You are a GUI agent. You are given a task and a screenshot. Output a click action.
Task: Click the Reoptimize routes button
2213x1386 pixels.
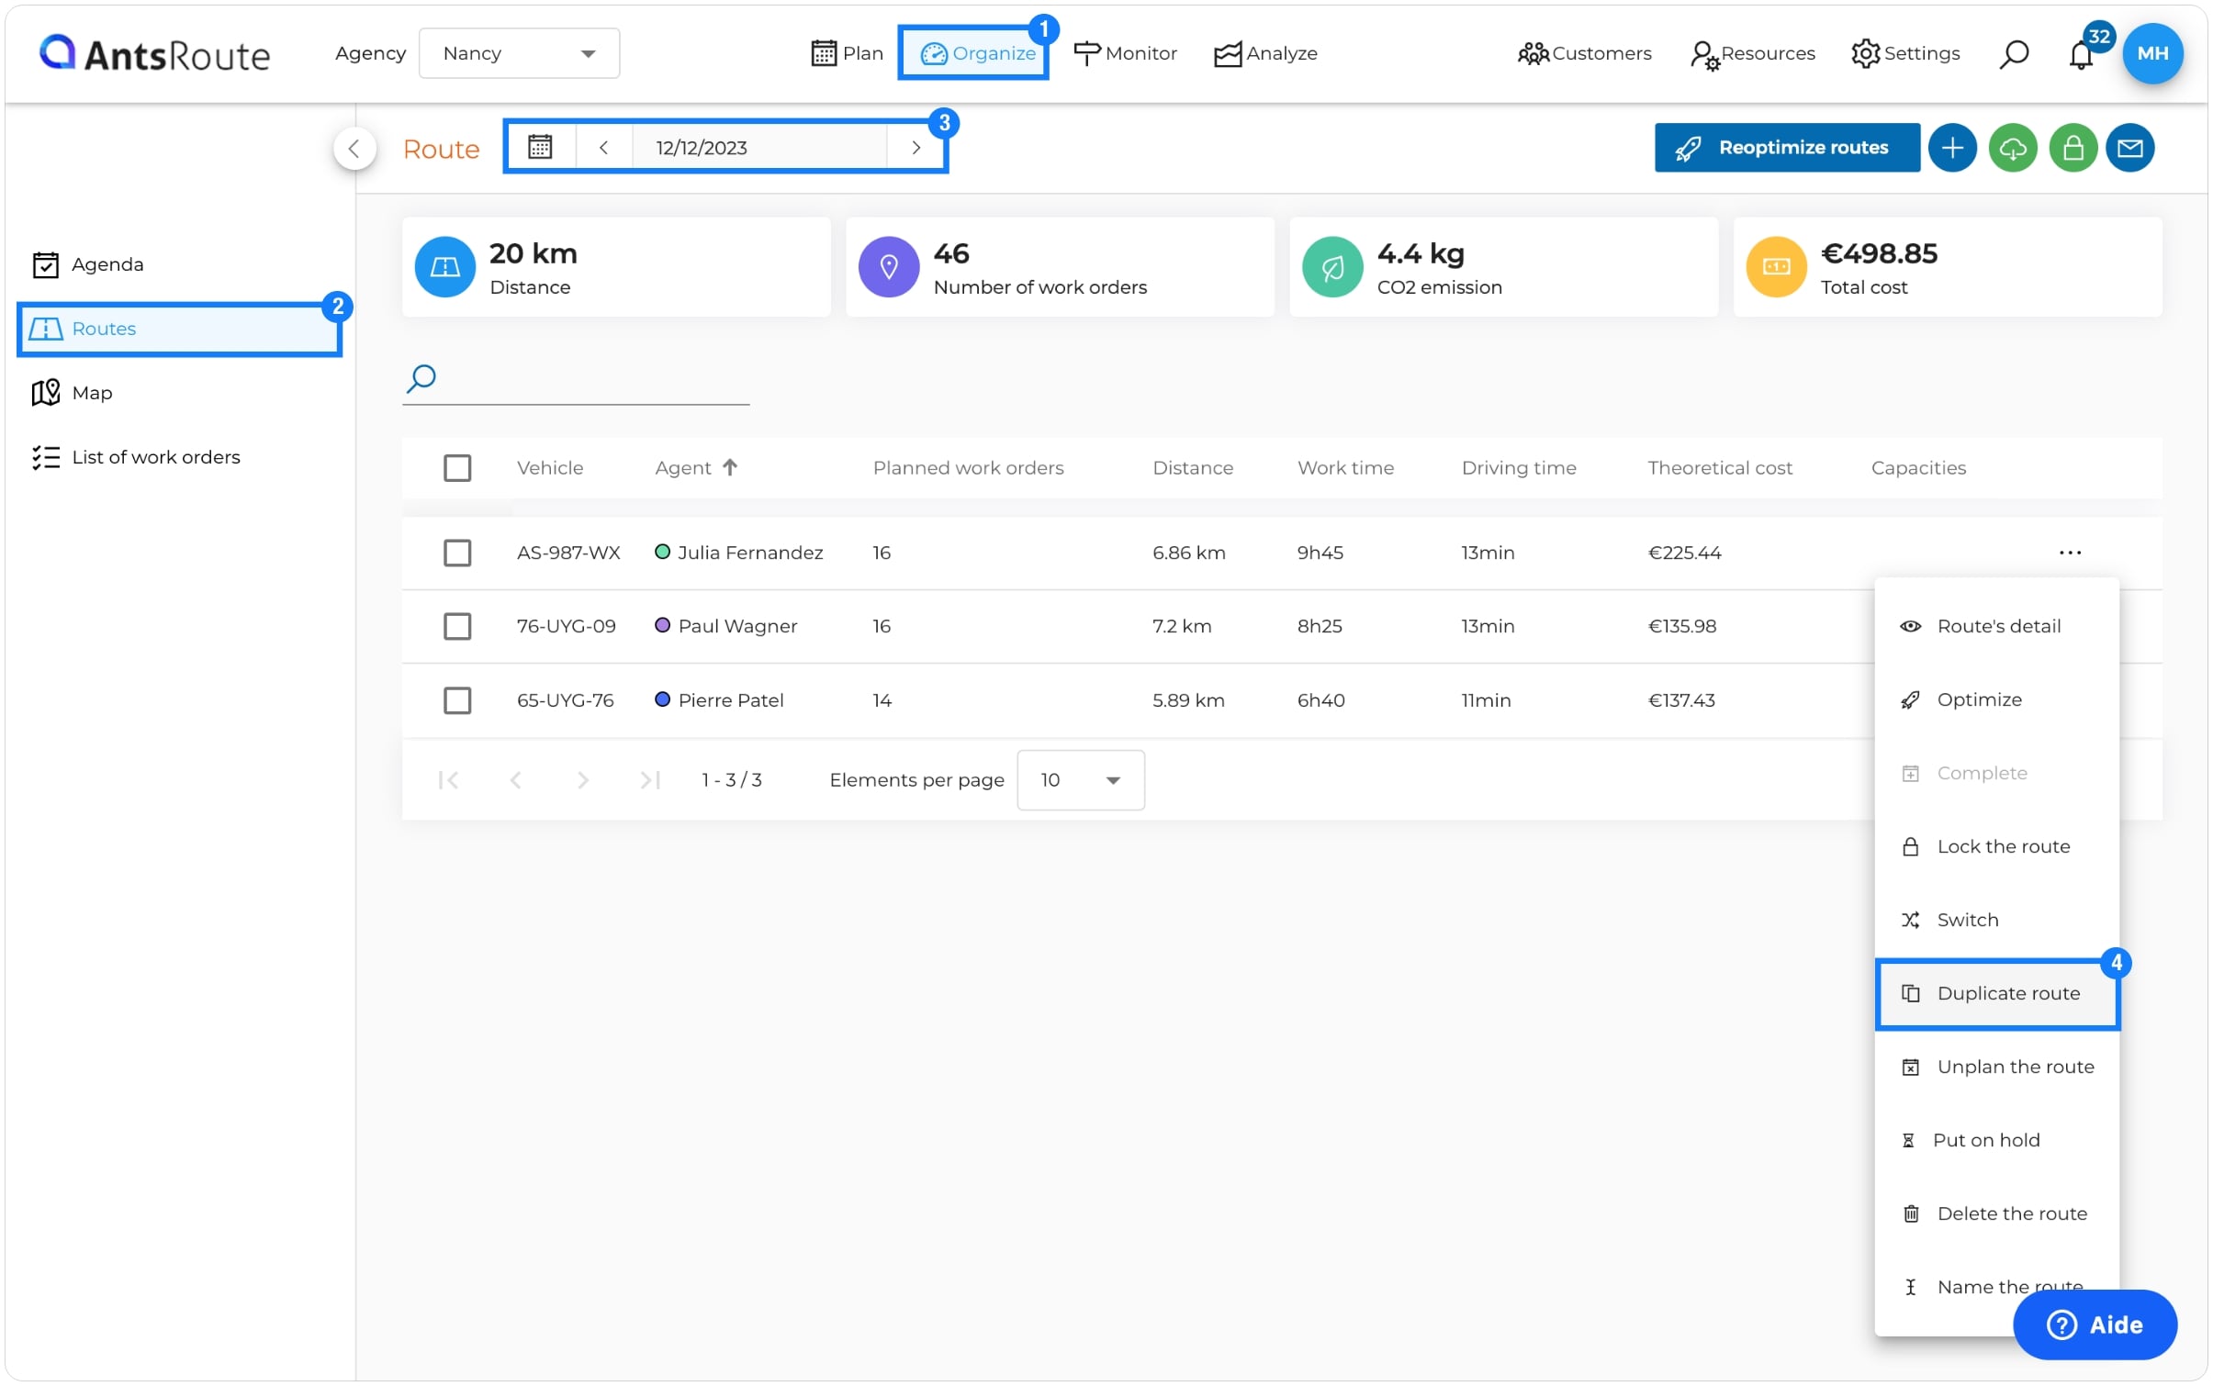[1786, 148]
